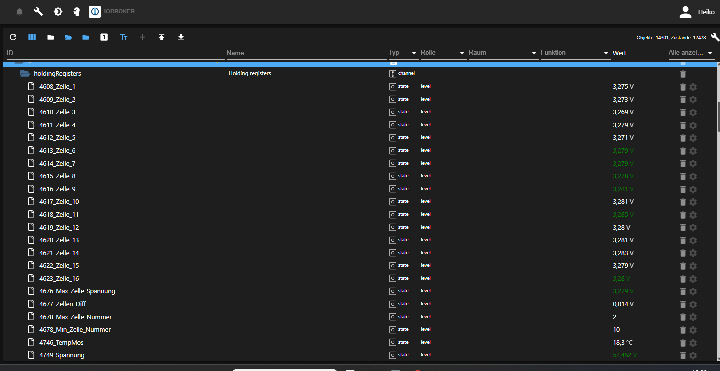
Task: Add a new object with the plus icon
Action: 142,37
